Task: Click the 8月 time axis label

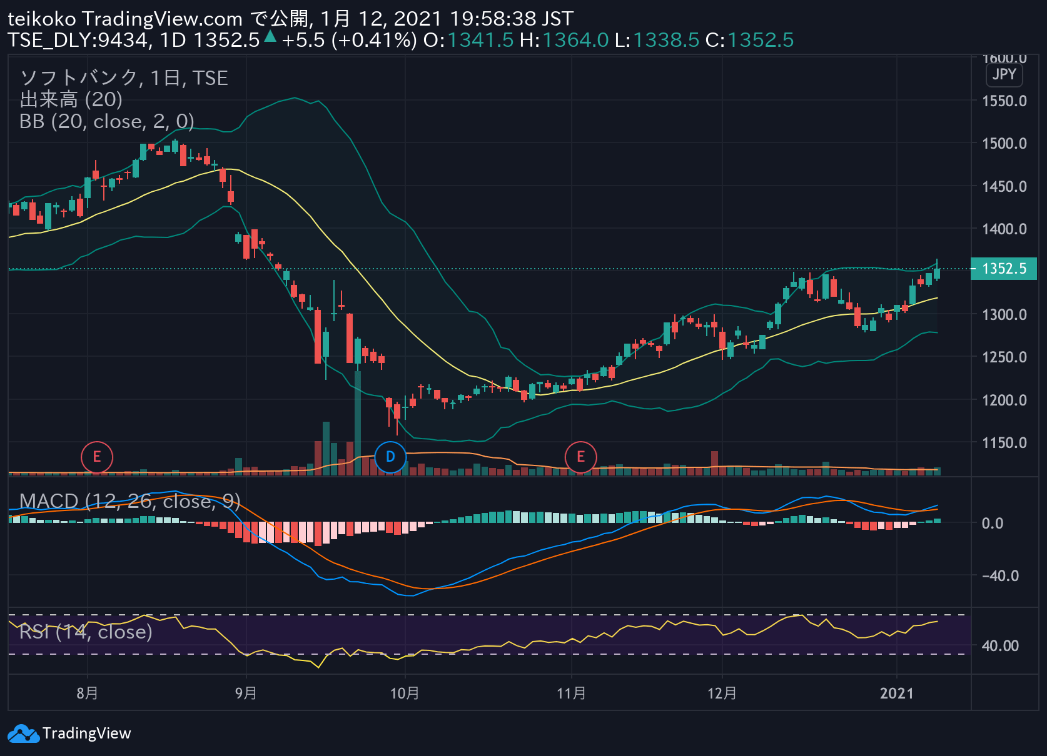Action: click(88, 693)
